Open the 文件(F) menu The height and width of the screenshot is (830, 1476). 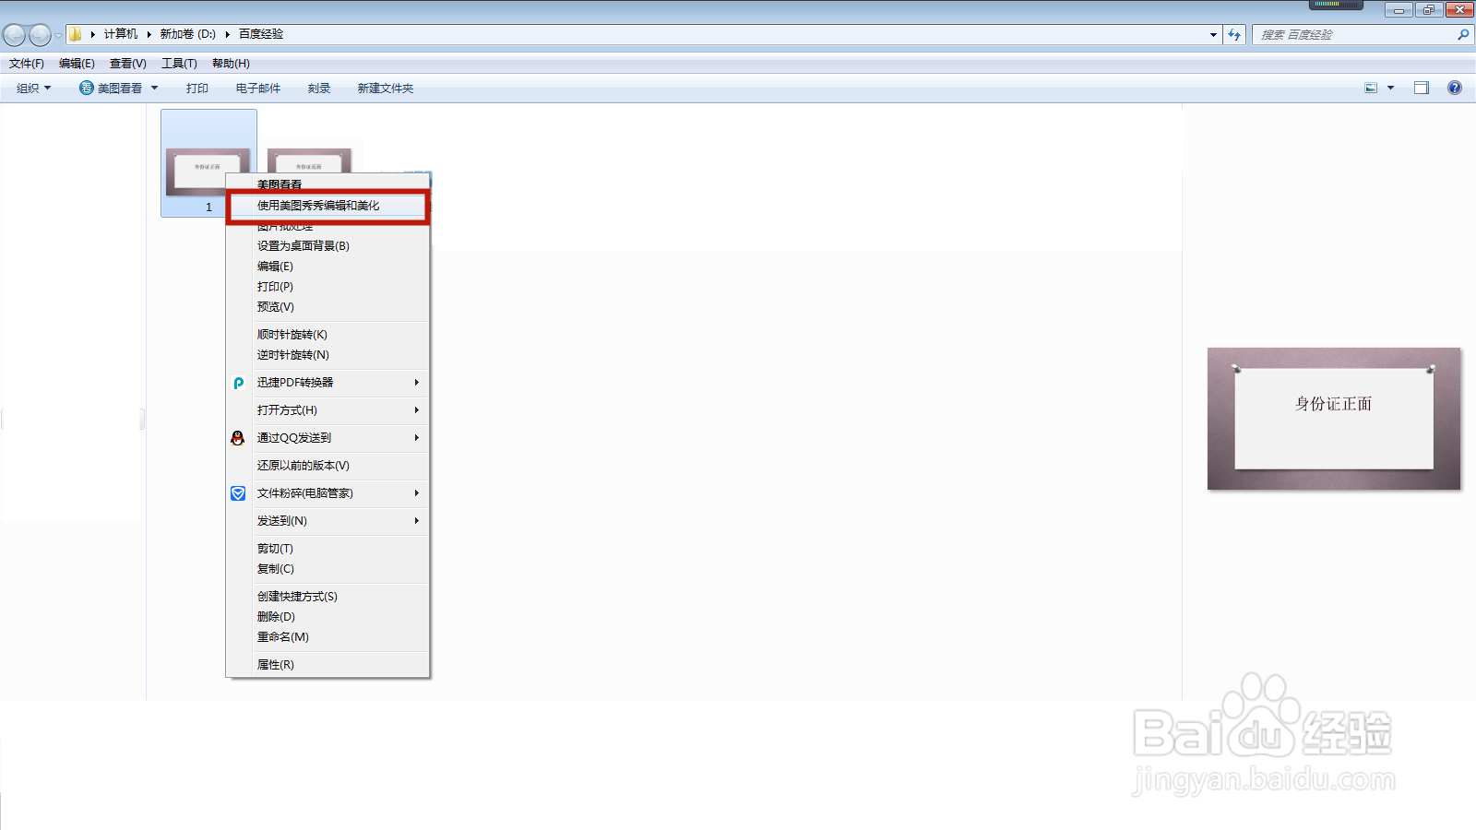pos(27,64)
